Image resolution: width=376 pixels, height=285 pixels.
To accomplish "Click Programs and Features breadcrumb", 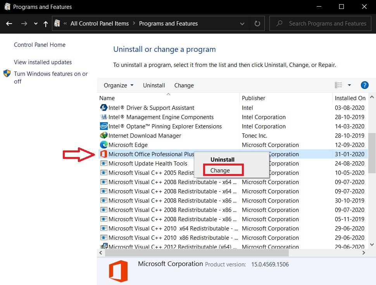I will (x=168, y=24).
